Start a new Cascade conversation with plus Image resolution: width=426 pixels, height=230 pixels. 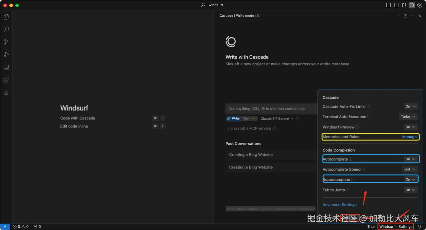(398, 16)
